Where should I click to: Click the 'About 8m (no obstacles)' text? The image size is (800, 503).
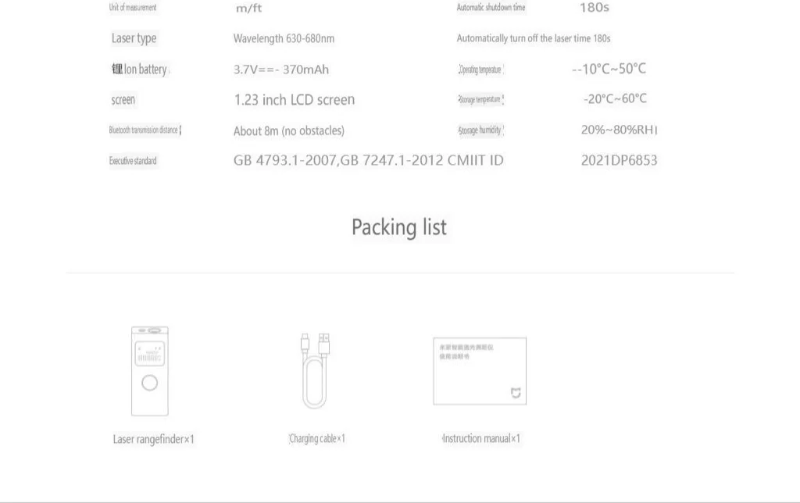[x=288, y=130]
